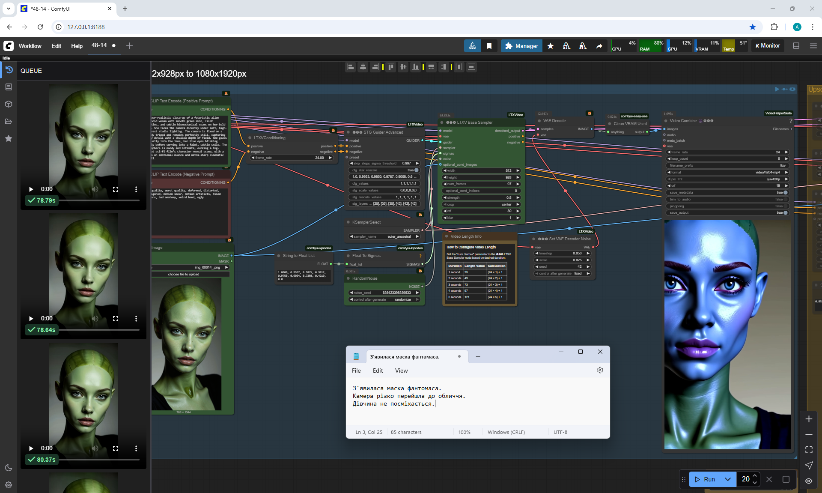Open Notepad settings gear icon
This screenshot has width=822, height=493.
tap(600, 370)
